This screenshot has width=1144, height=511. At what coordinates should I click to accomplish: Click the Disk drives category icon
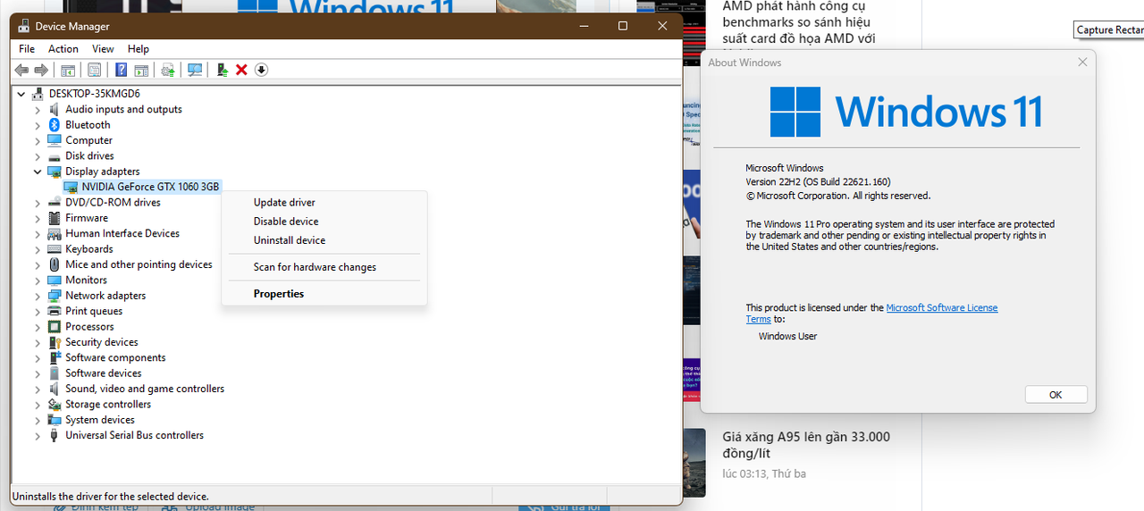(x=55, y=155)
